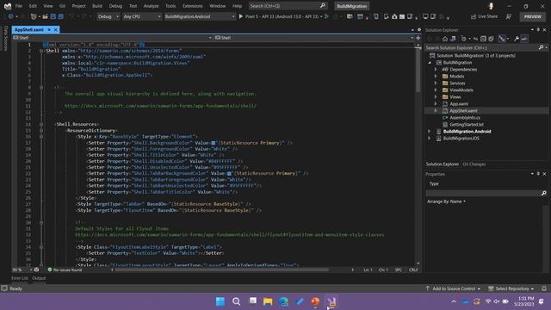
Task: Click the Open File folder icon
Action: (45, 16)
